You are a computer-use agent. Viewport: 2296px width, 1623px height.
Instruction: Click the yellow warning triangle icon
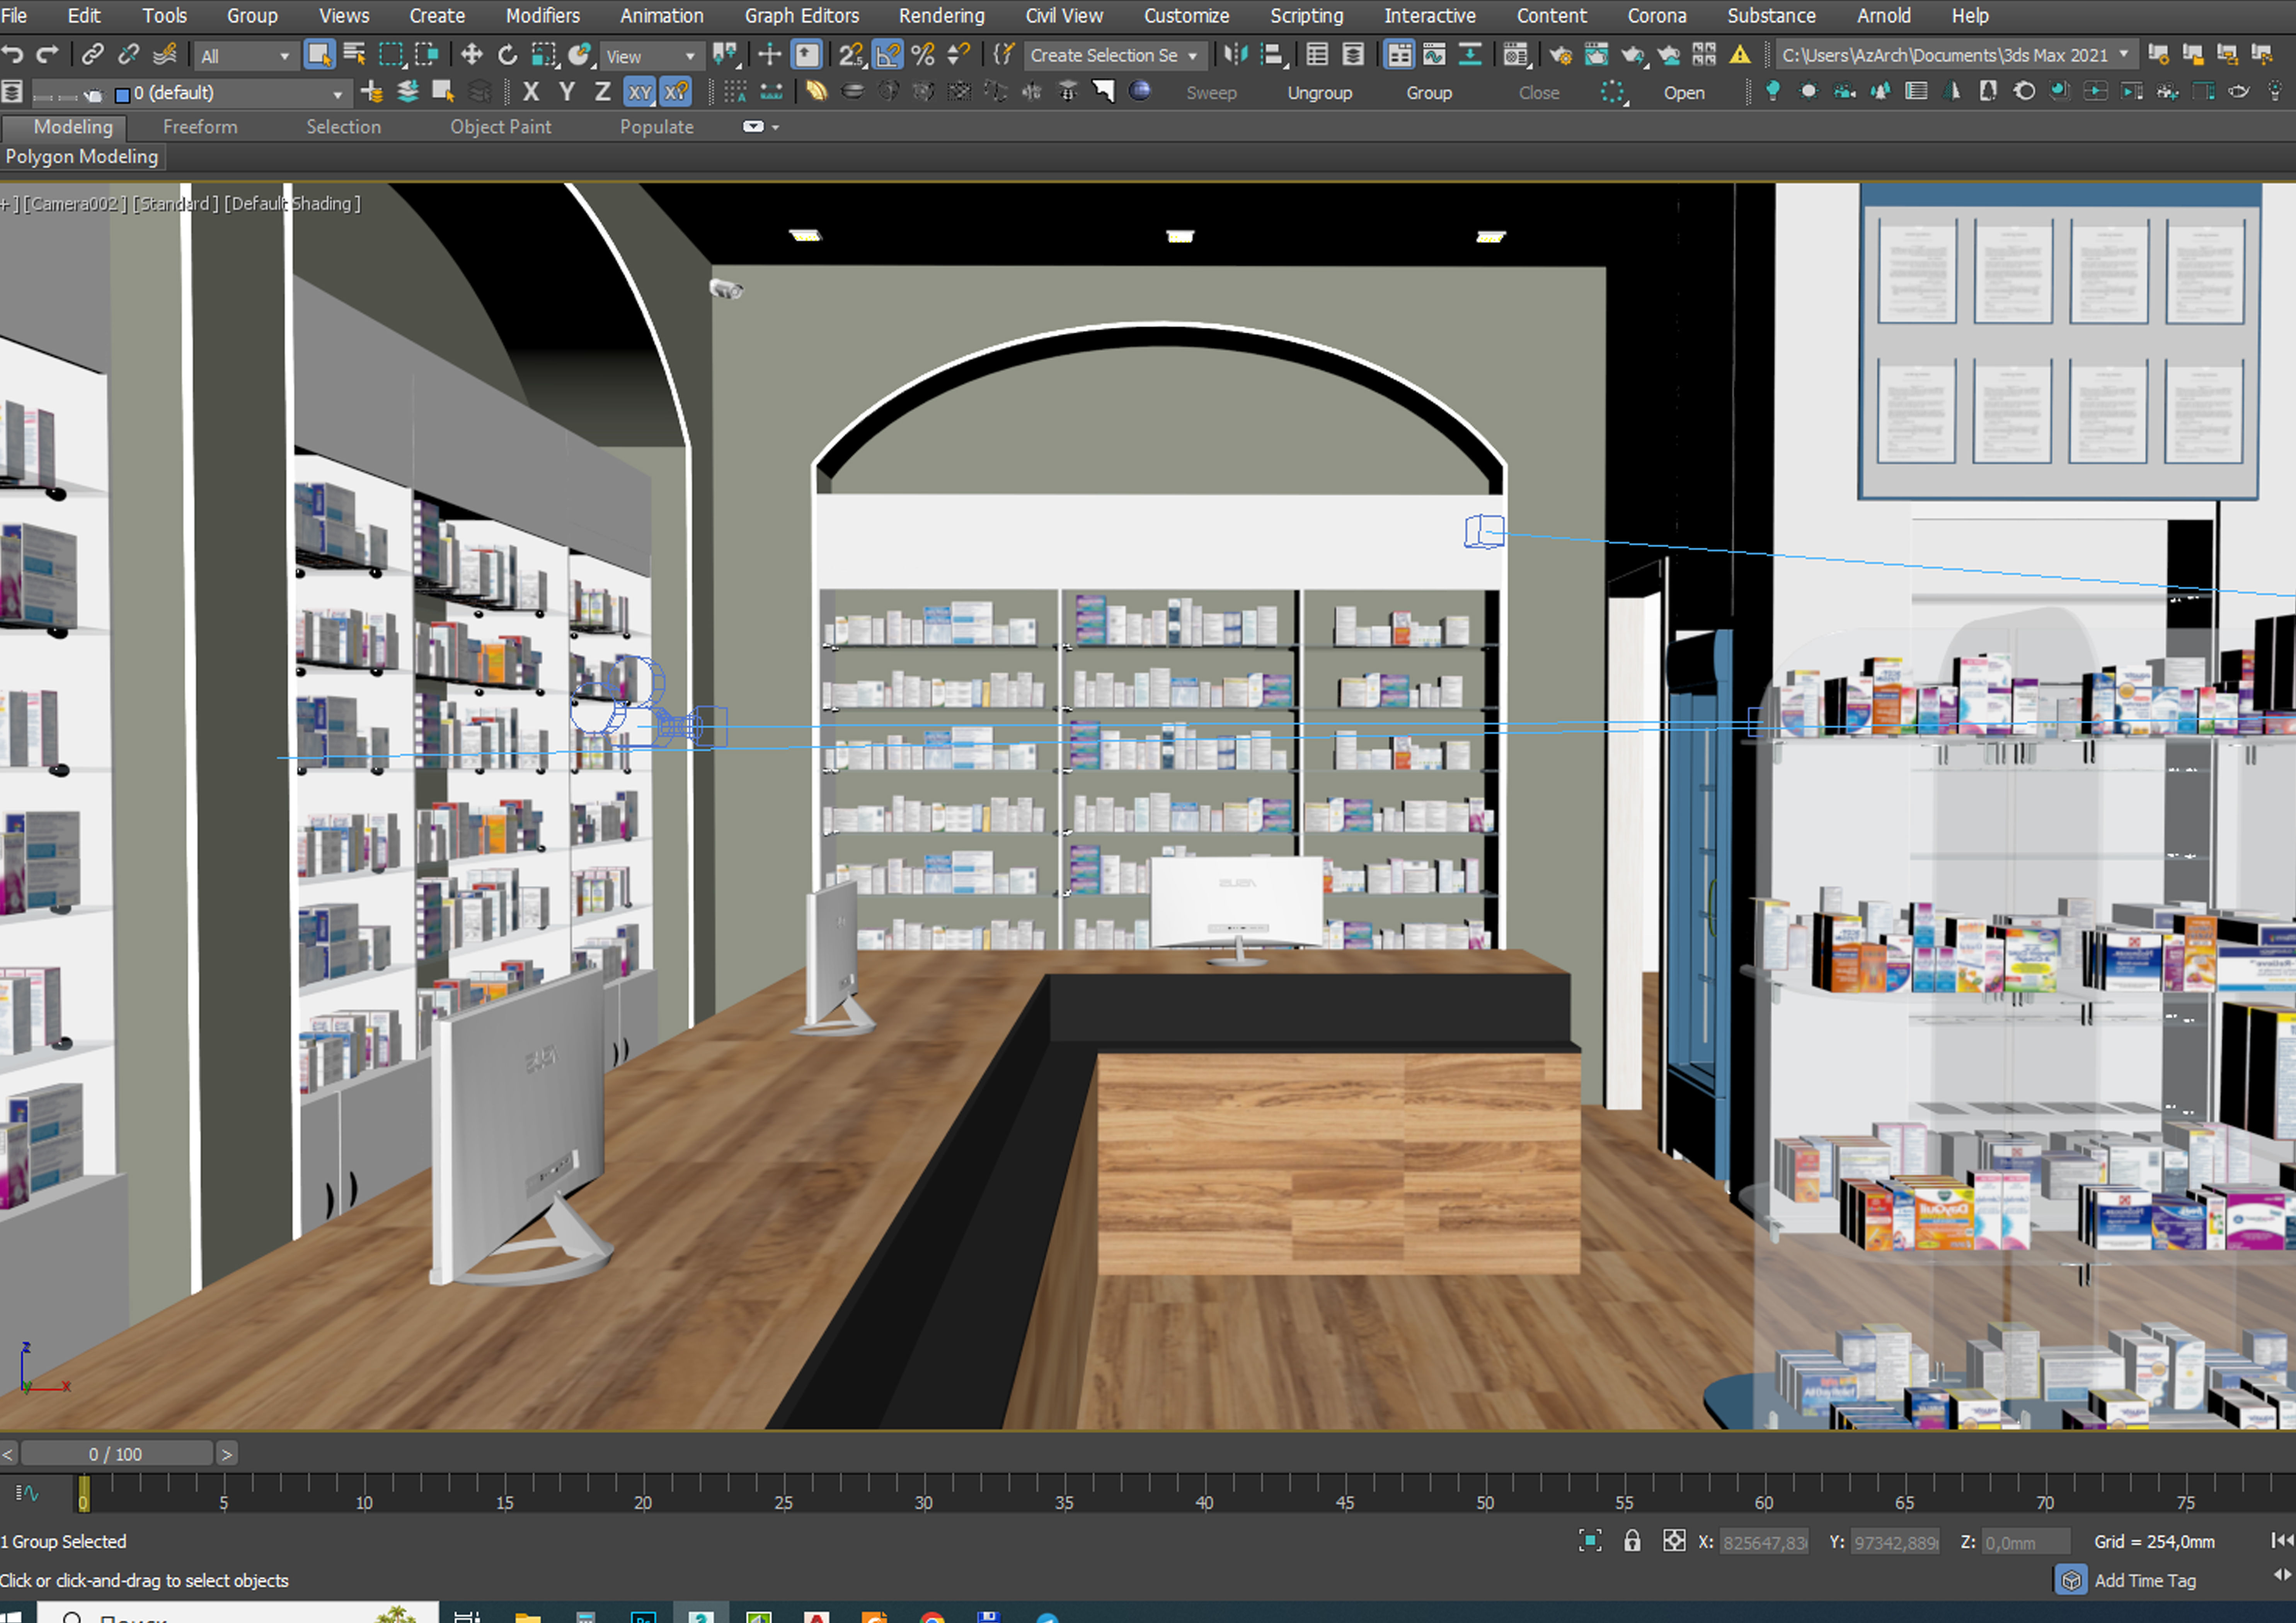(1740, 55)
